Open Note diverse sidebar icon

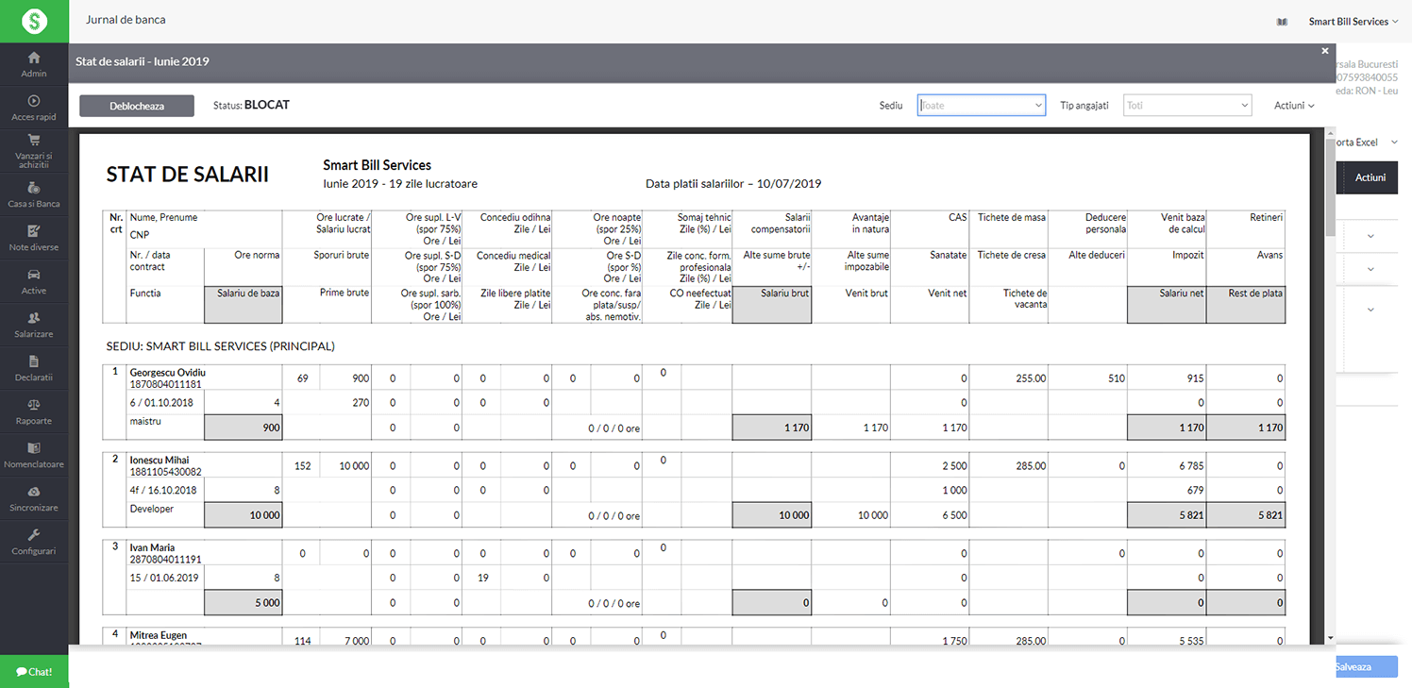click(x=34, y=231)
